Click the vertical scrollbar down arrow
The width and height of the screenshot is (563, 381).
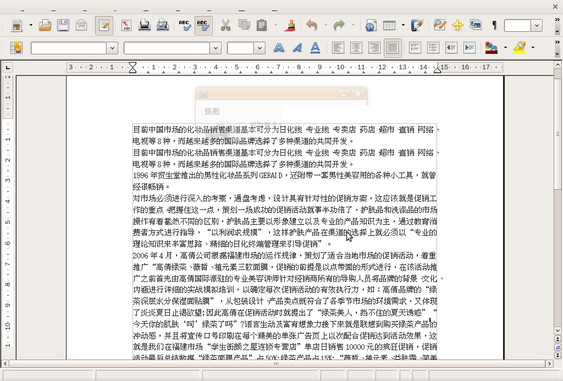(558, 330)
